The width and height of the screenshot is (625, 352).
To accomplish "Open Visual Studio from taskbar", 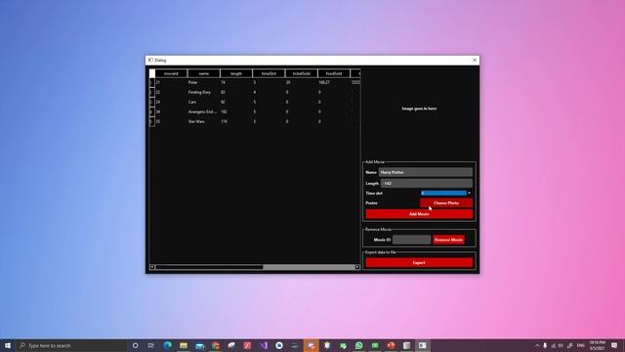I will [264, 345].
